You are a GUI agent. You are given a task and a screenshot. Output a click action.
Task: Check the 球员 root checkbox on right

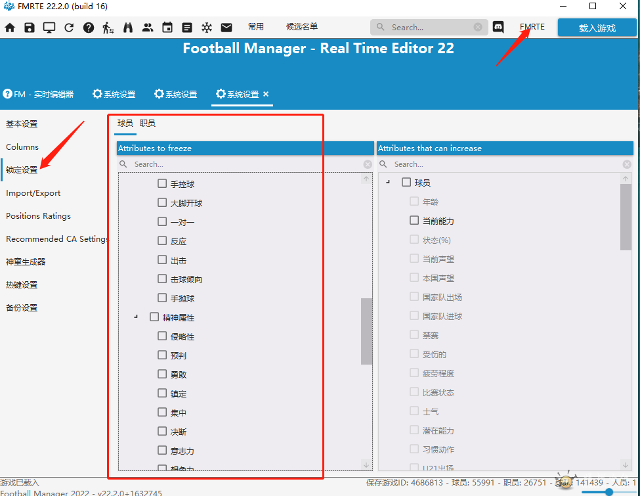point(406,182)
